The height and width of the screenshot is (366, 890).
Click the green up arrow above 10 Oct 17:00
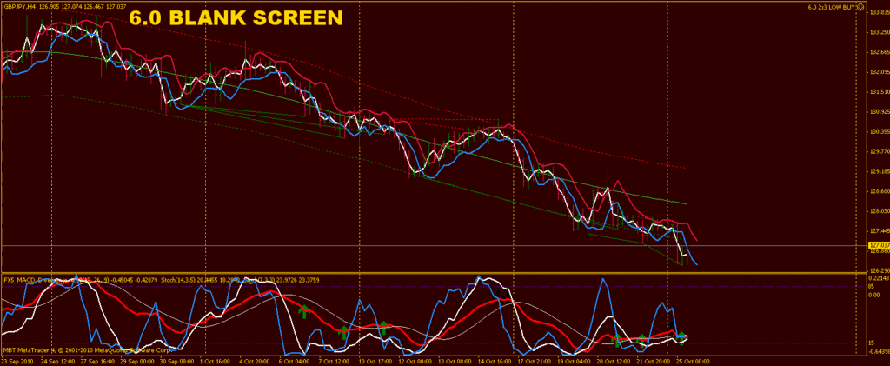click(383, 327)
